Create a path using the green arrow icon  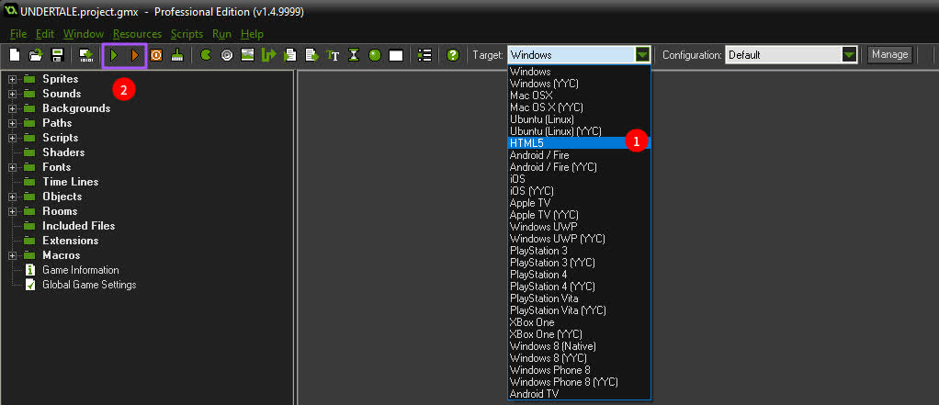click(x=269, y=55)
